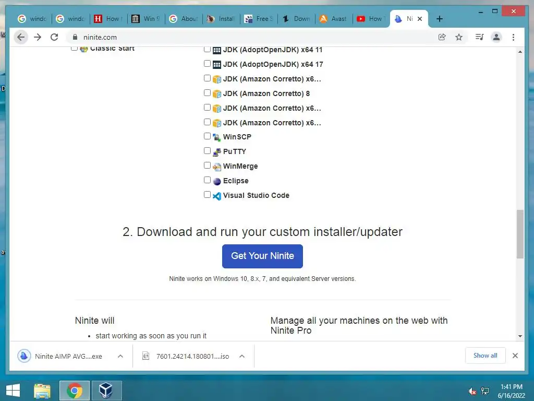
Task: Tick the PuTTY checkbox
Action: pos(207,151)
